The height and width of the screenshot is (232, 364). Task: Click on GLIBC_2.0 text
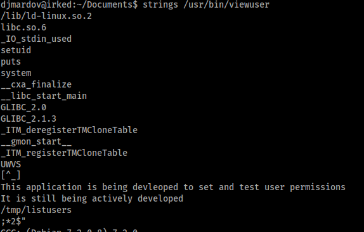click(x=23, y=107)
